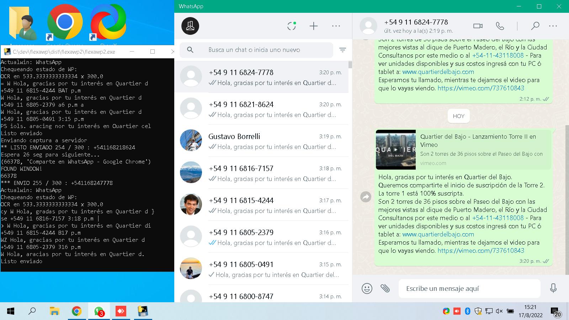Start a voice call with phone icon
569x320 pixels.
[x=500, y=26]
